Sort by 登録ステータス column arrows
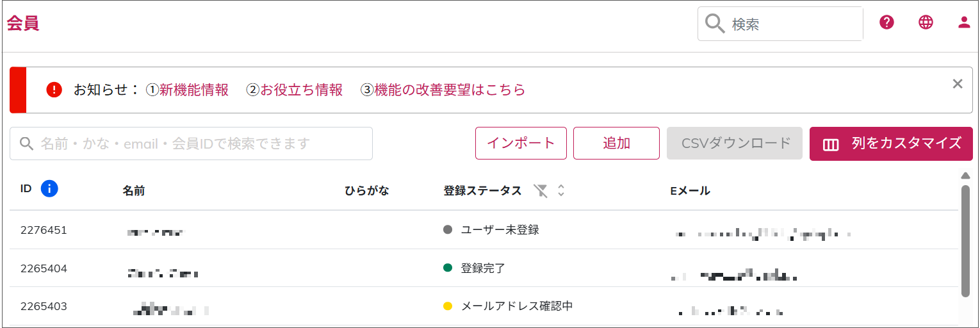The image size is (980, 328). [x=561, y=190]
